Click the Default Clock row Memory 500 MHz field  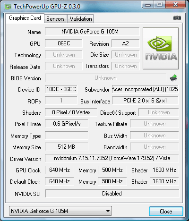point(112,181)
